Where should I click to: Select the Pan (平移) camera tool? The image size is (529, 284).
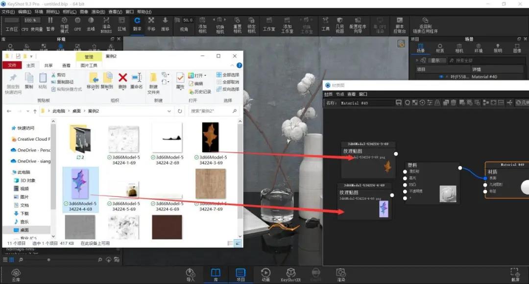coord(151,24)
